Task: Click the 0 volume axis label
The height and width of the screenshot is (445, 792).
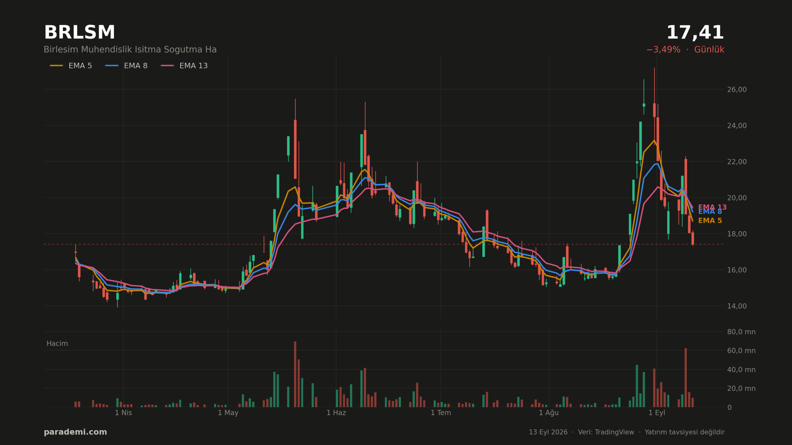Action: pos(730,407)
